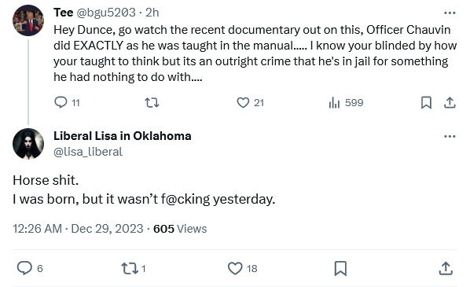
Task: Reply to Tee's tweet via comment icon
Action: click(x=61, y=102)
